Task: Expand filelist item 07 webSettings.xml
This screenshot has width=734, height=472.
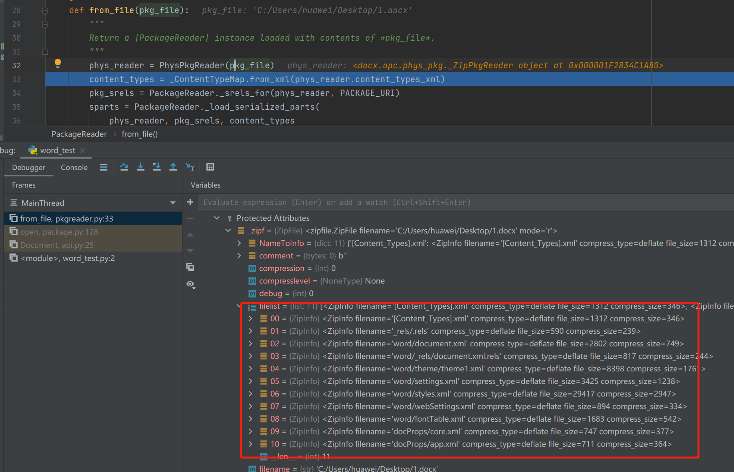Action: (x=250, y=406)
